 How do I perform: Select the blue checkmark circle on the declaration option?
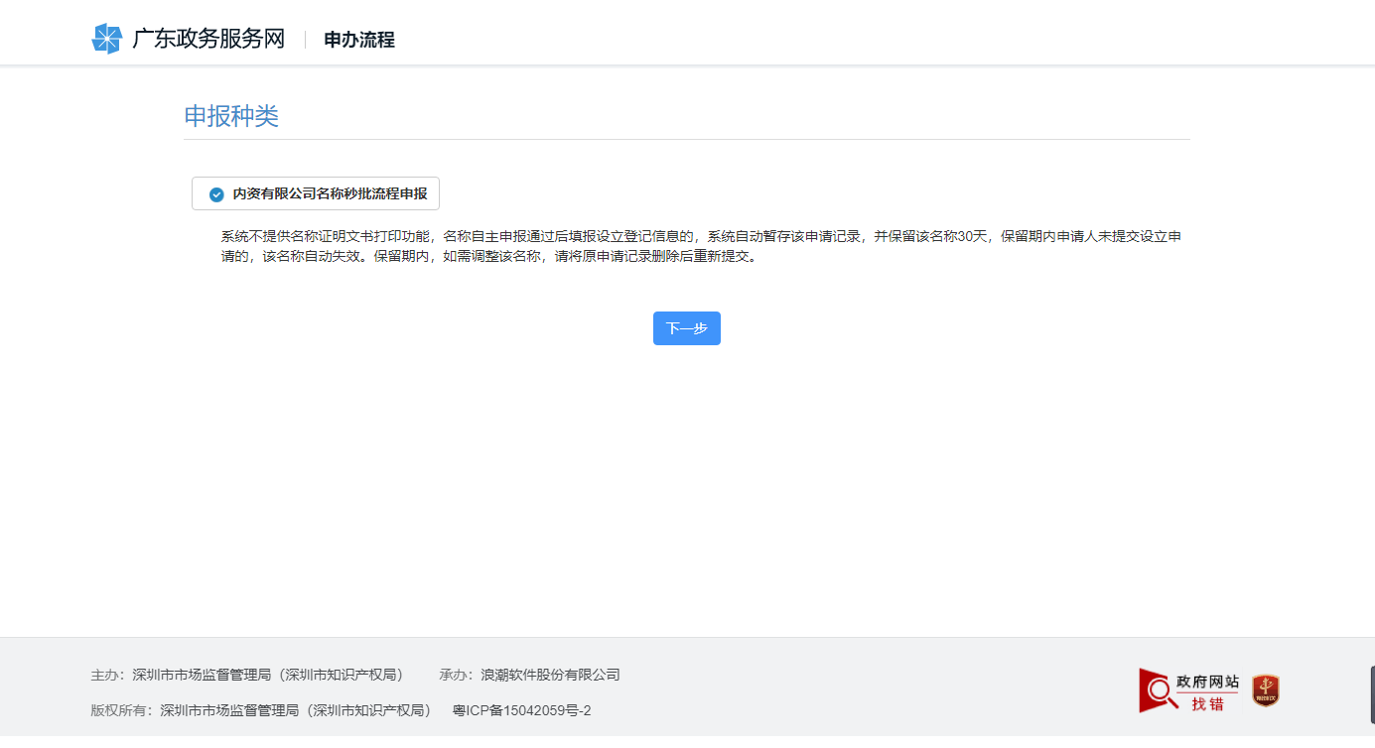(215, 193)
